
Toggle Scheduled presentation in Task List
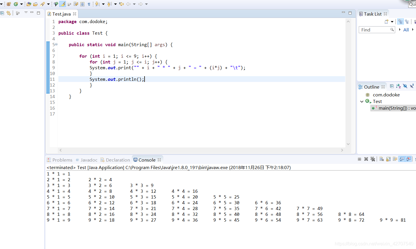click(x=407, y=22)
